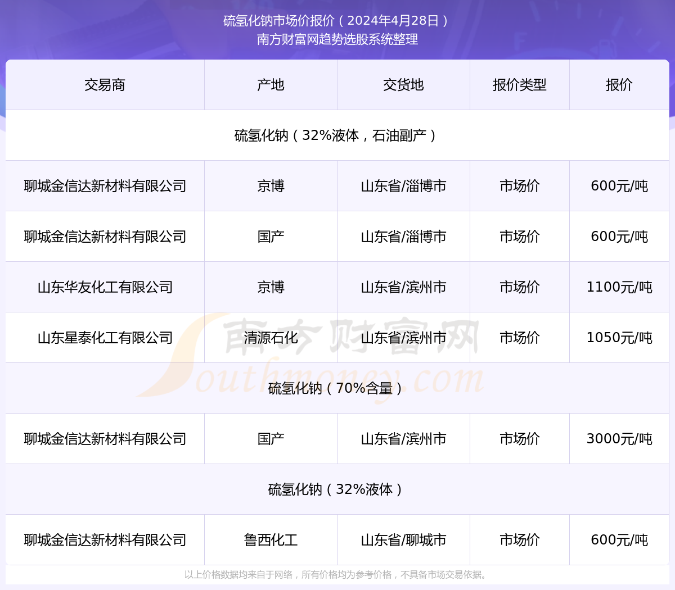Select the price 3000元/吨
The width and height of the screenshot is (675, 590).
pos(619,439)
